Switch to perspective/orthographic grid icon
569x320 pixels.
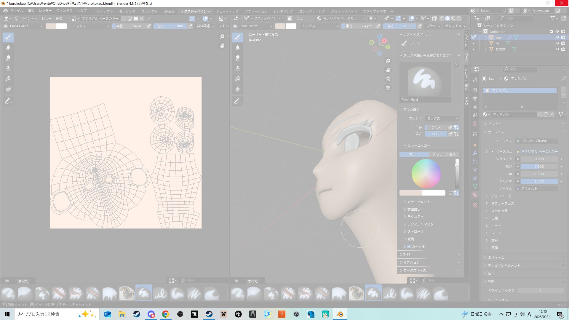tap(388, 88)
